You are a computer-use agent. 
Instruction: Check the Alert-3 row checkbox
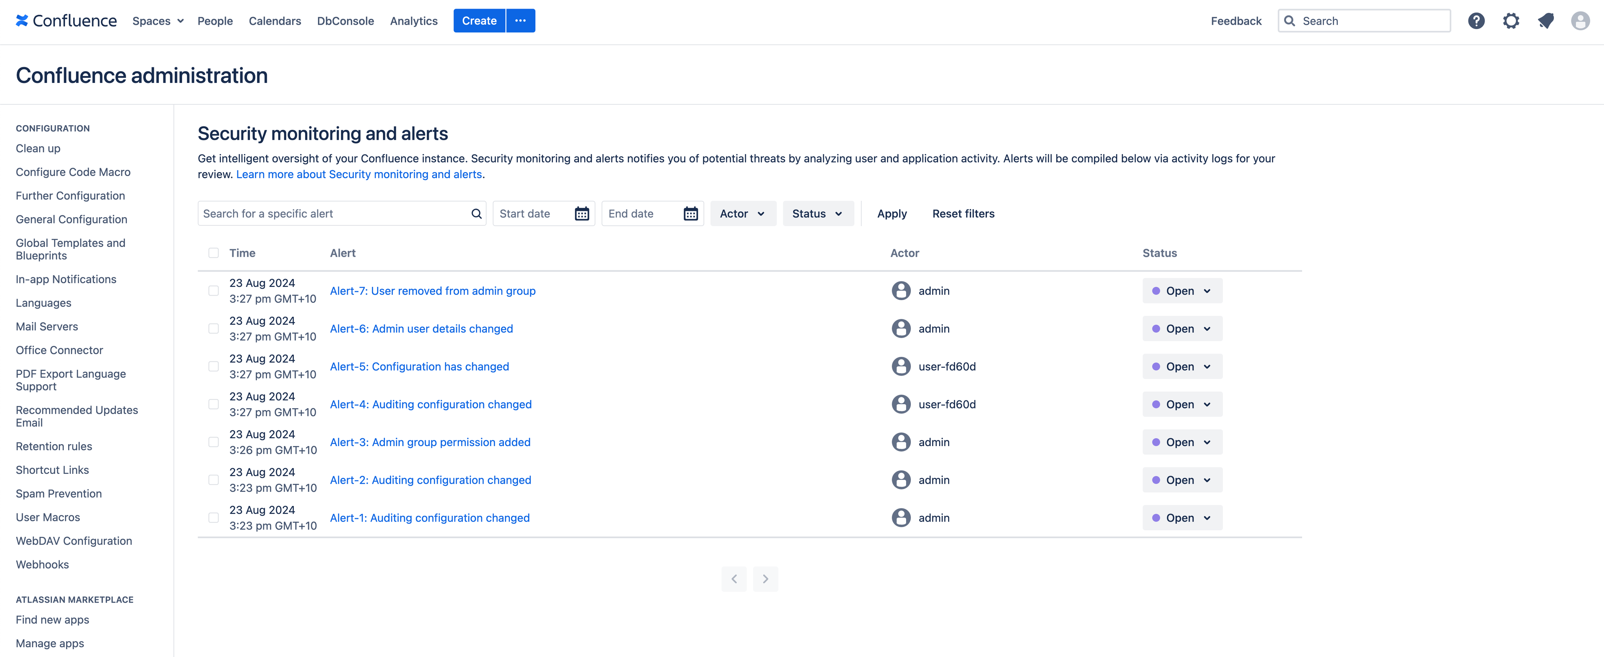(x=213, y=442)
